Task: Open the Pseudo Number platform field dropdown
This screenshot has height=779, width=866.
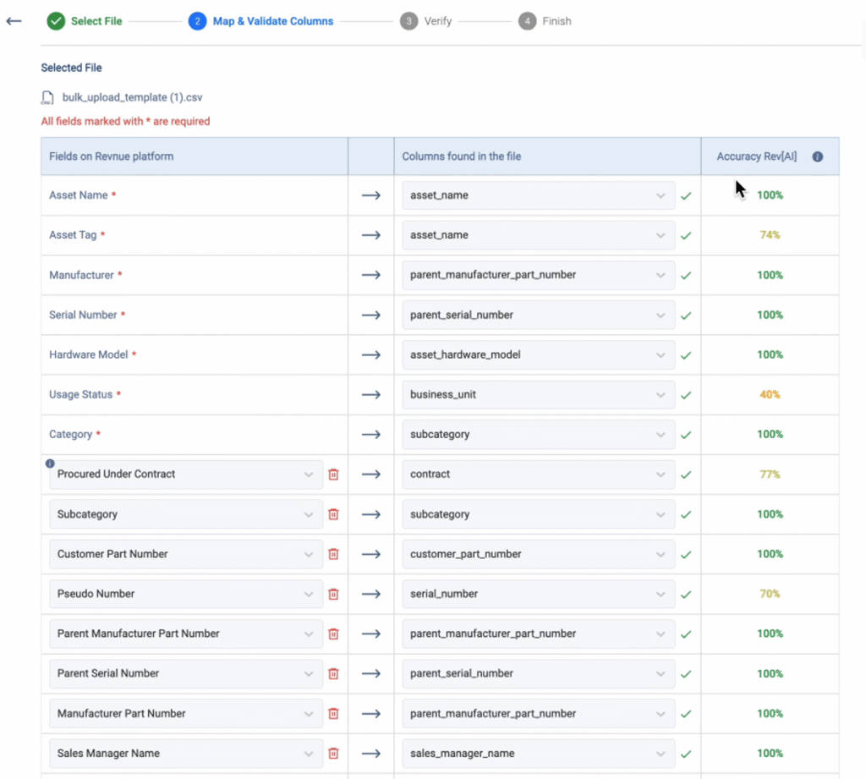Action: (308, 594)
